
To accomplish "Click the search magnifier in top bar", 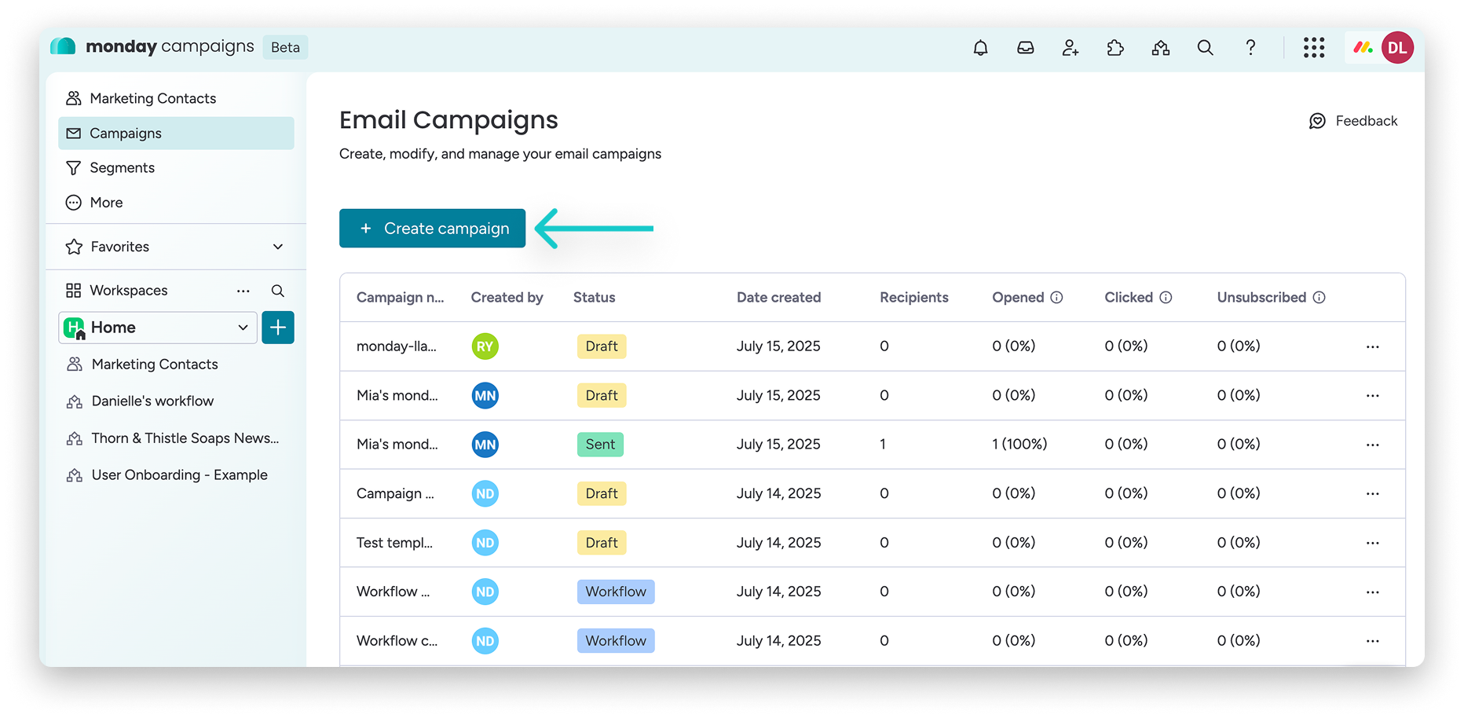I will click(x=1206, y=48).
